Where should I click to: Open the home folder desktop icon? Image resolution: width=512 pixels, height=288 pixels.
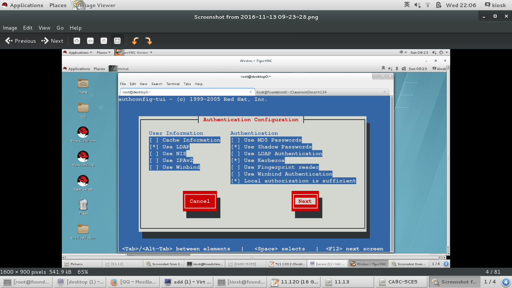click(83, 86)
